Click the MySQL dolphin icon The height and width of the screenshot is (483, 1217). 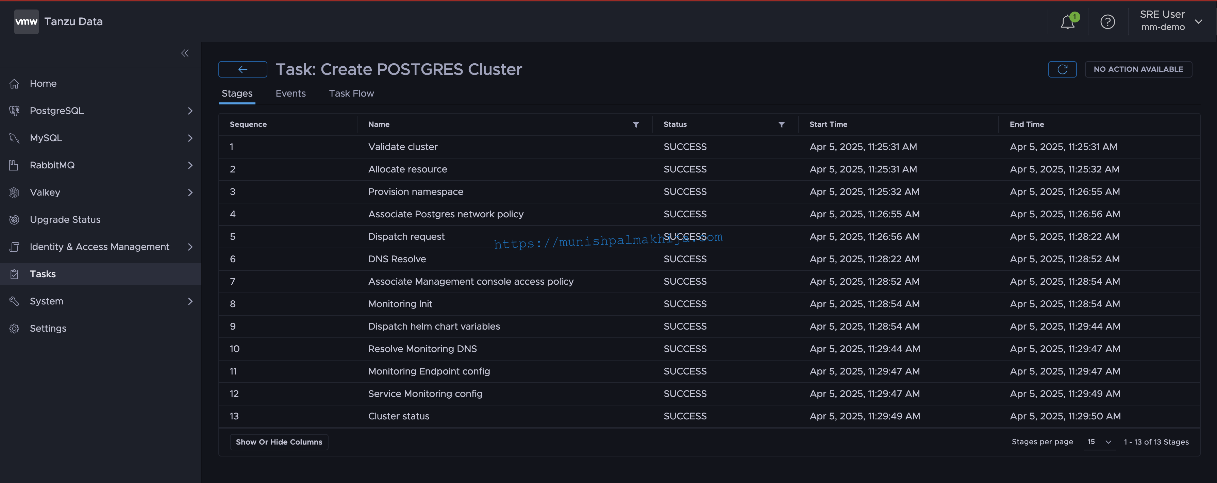[14, 138]
